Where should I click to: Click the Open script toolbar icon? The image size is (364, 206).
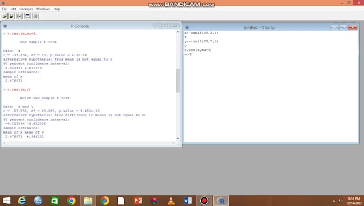pyautogui.click(x=5, y=16)
